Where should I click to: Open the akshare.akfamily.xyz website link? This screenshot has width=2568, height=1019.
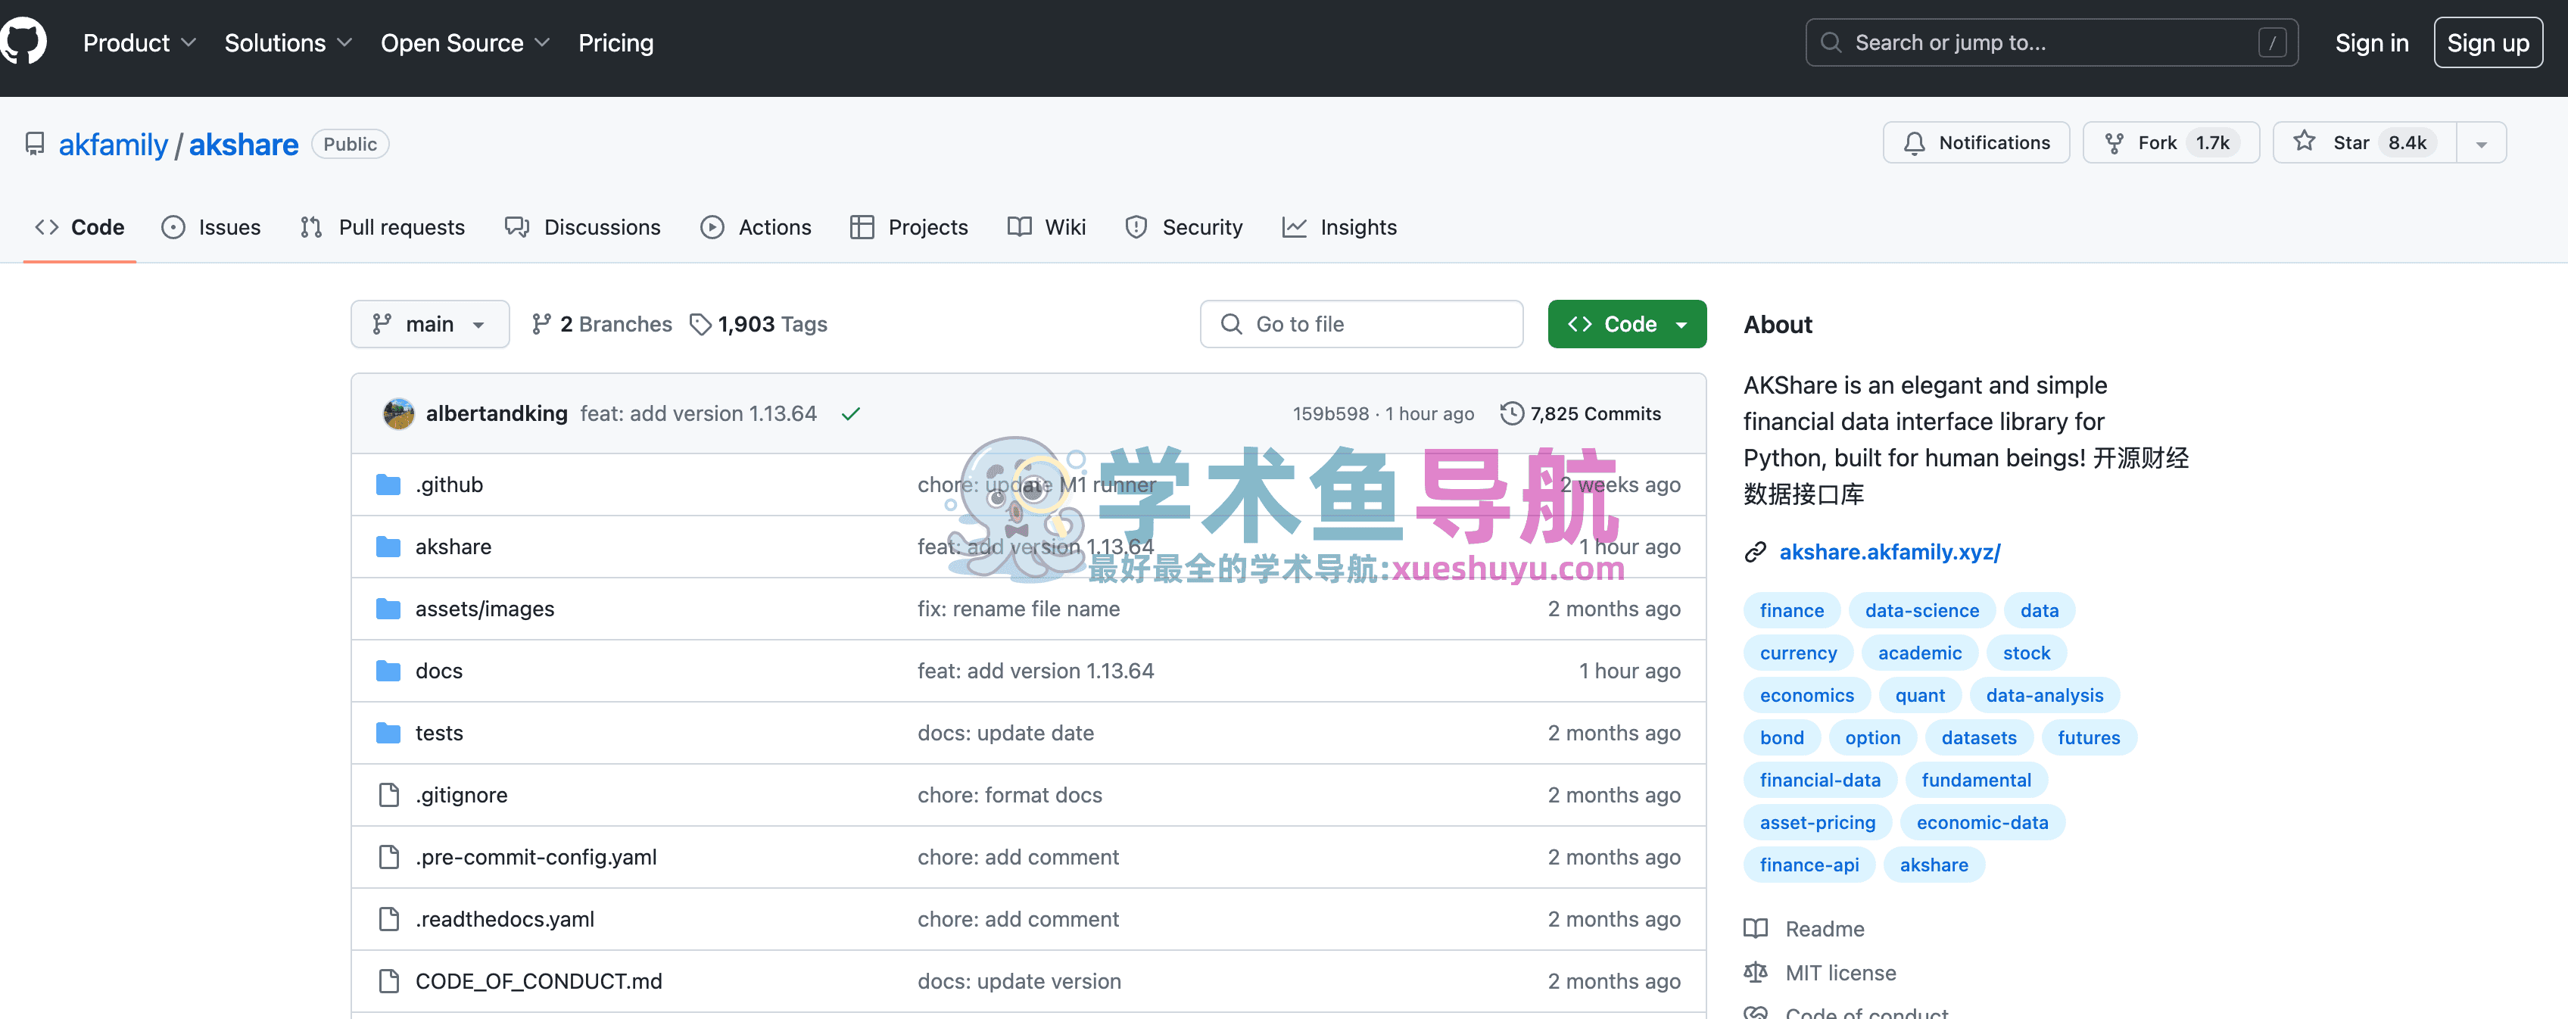pos(1889,551)
